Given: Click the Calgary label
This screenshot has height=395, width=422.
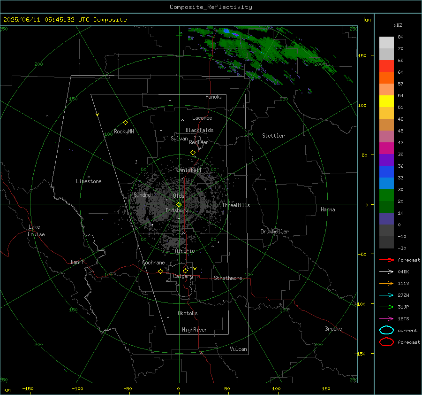Looking at the screenshot, I should (183, 276).
